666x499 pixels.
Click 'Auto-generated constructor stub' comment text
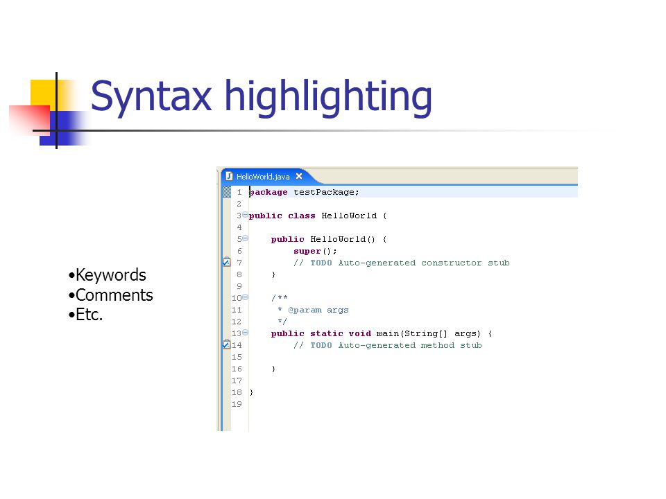pyautogui.click(x=424, y=263)
